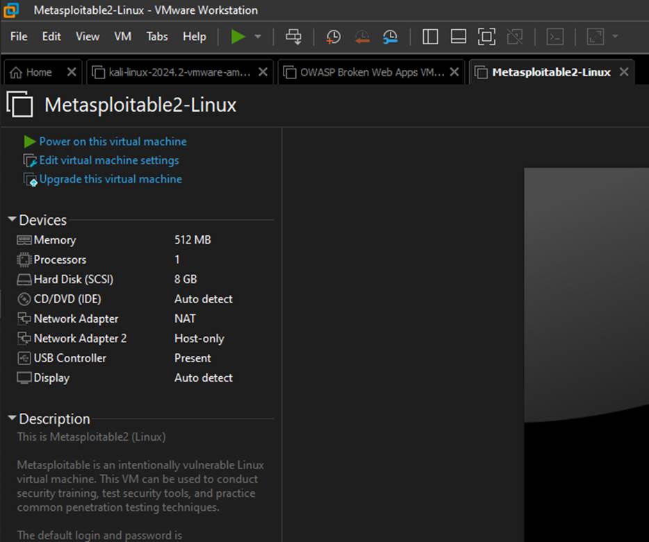Select the Memory device row label
The image size is (649, 542).
tap(55, 240)
